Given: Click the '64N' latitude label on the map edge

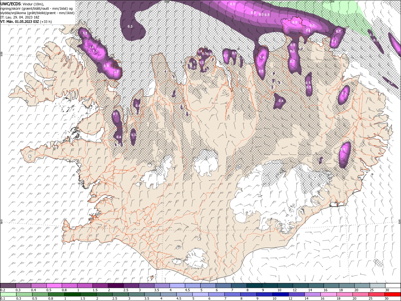Looking at the screenshot, I should pos(399,222).
